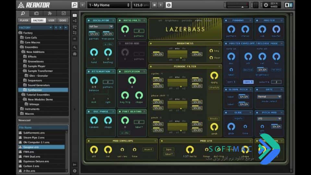Click the play transport button
Viewport: 311px width, 175px height.
click(161, 5)
